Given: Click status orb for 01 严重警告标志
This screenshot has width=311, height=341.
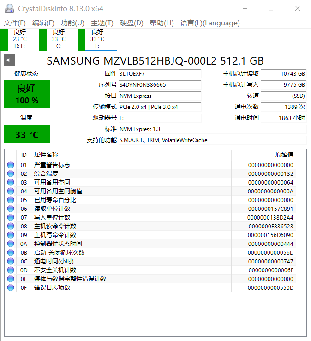Looking at the screenshot, I should click(x=11, y=165).
